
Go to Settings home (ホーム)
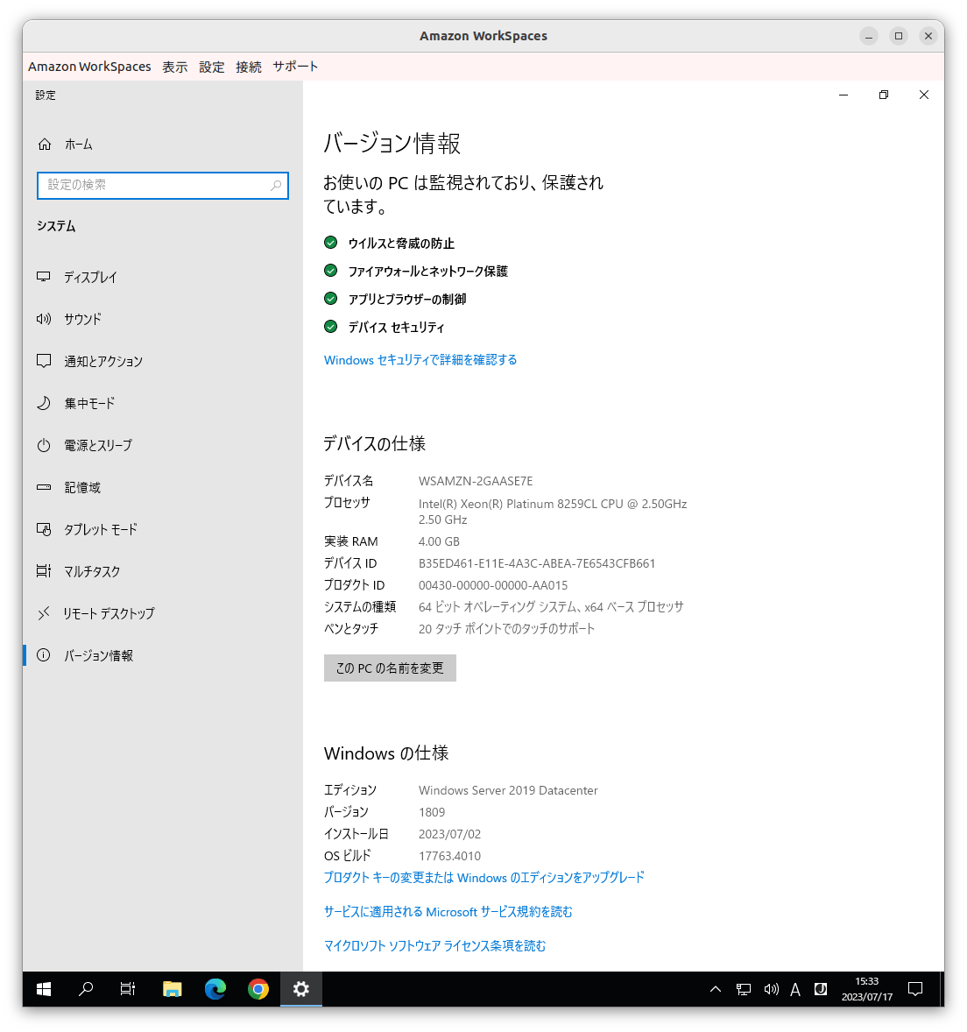tap(79, 144)
